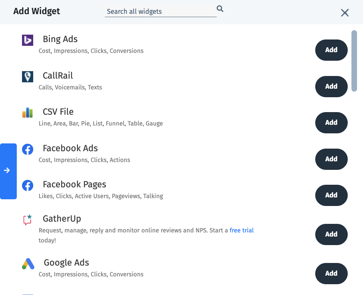Click the CallRail location pin icon
363x295 pixels.
(27, 77)
